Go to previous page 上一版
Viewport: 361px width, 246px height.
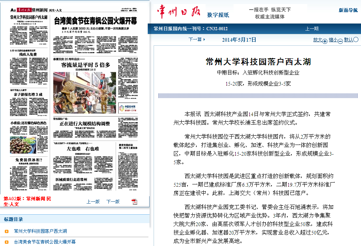(x=93, y=201)
